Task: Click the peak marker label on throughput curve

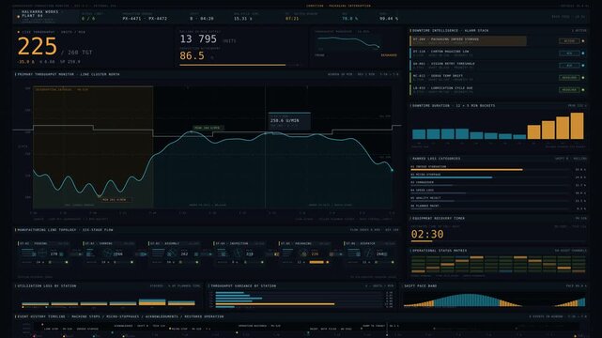Action: click(x=208, y=128)
